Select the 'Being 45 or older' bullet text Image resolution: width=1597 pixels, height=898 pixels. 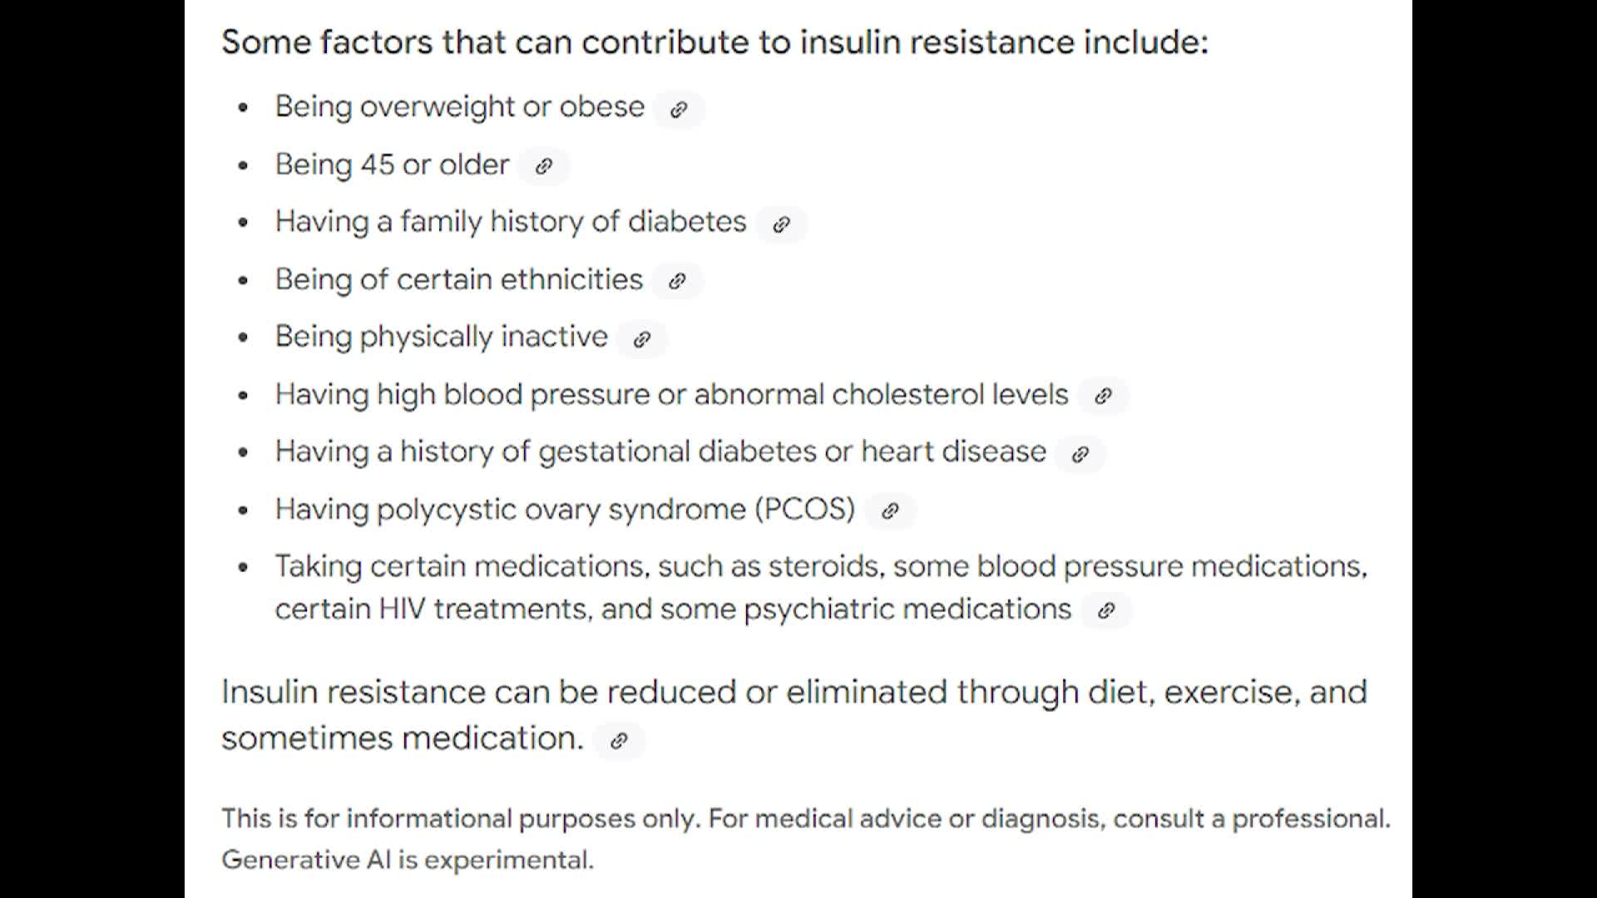point(392,165)
